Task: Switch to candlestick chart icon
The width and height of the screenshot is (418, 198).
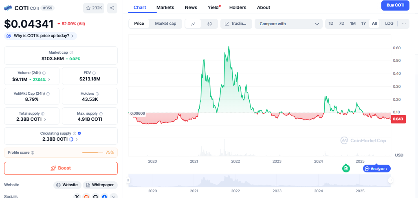Action: pyautogui.click(x=209, y=24)
